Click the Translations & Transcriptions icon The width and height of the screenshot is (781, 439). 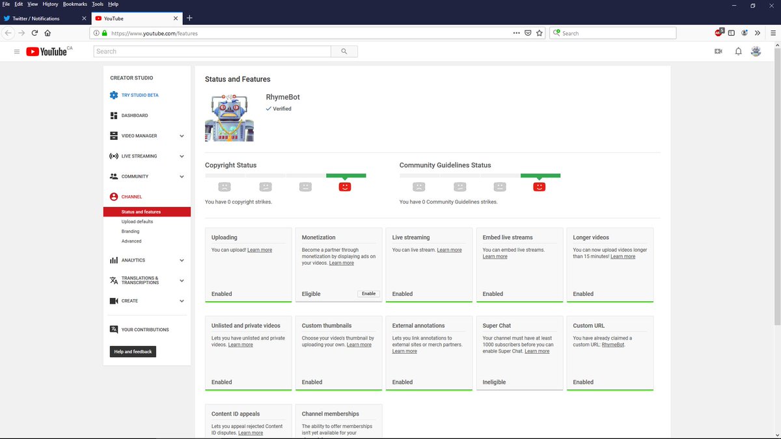114,280
